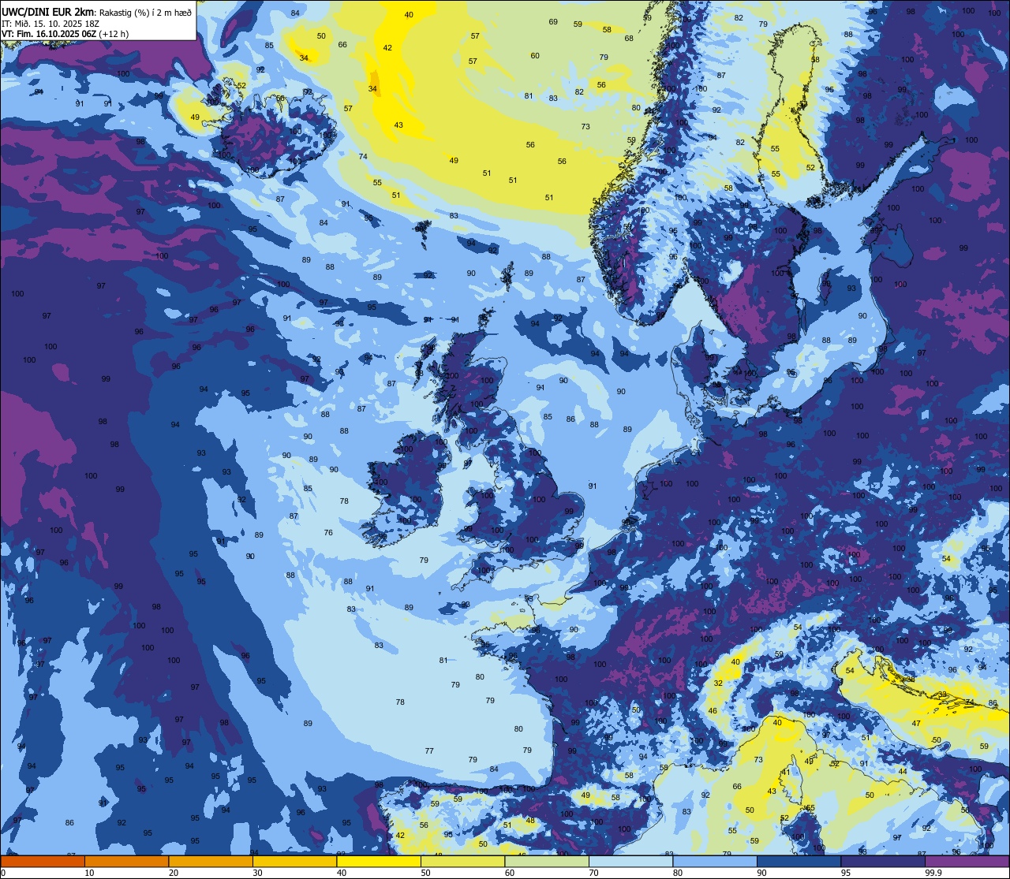
Task: Click the 'VT: Fim. 16.10.2025 06Z' line
Action: click(48, 34)
